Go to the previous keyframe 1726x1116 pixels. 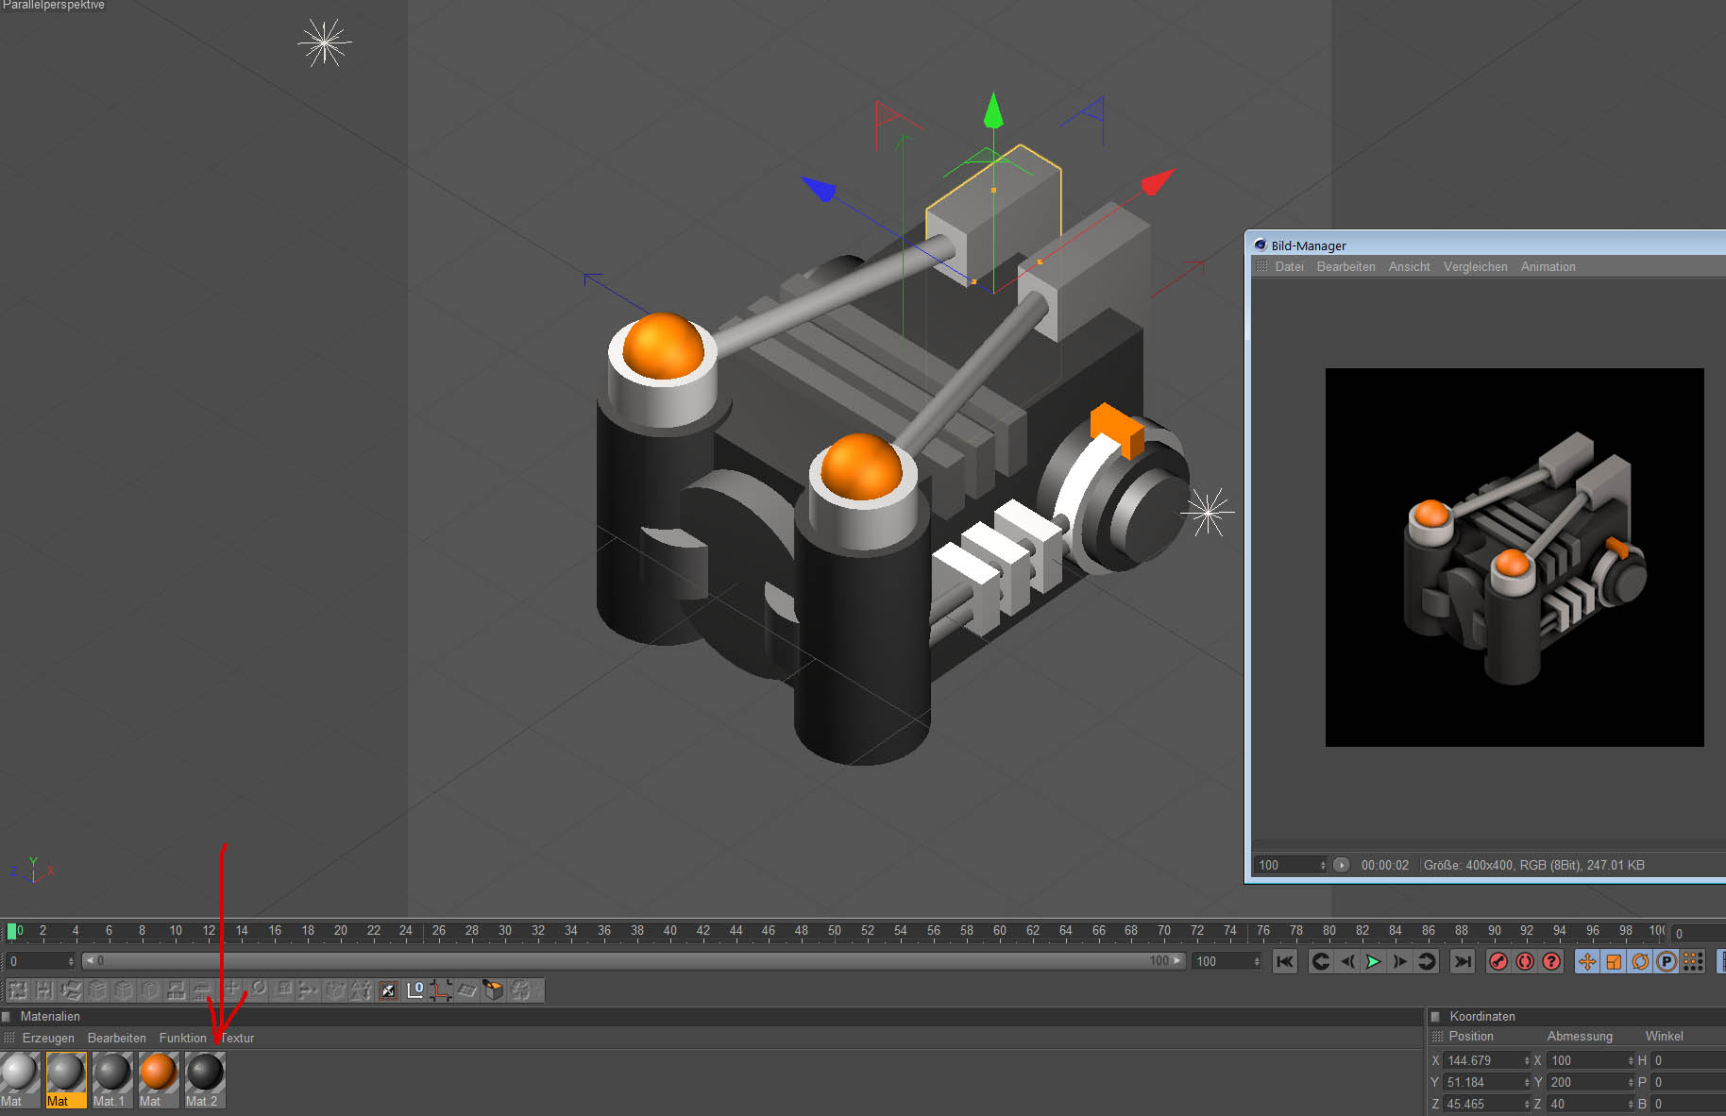point(1321,961)
